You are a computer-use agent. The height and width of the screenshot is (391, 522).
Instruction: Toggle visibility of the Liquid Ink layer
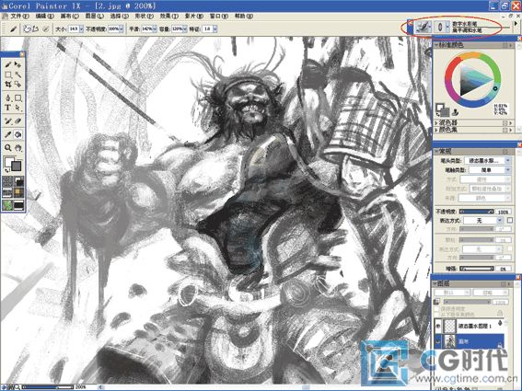click(x=438, y=326)
